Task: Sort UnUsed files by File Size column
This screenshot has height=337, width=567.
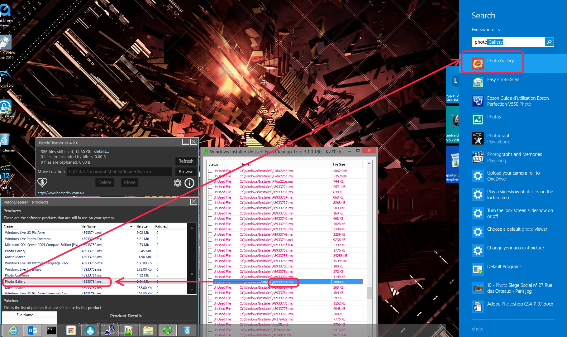Action: point(347,164)
